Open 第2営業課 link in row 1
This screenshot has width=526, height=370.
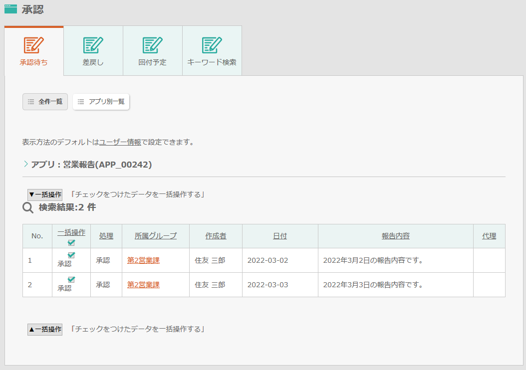pyautogui.click(x=143, y=260)
